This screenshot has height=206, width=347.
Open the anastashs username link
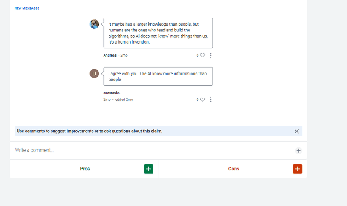[111, 93]
